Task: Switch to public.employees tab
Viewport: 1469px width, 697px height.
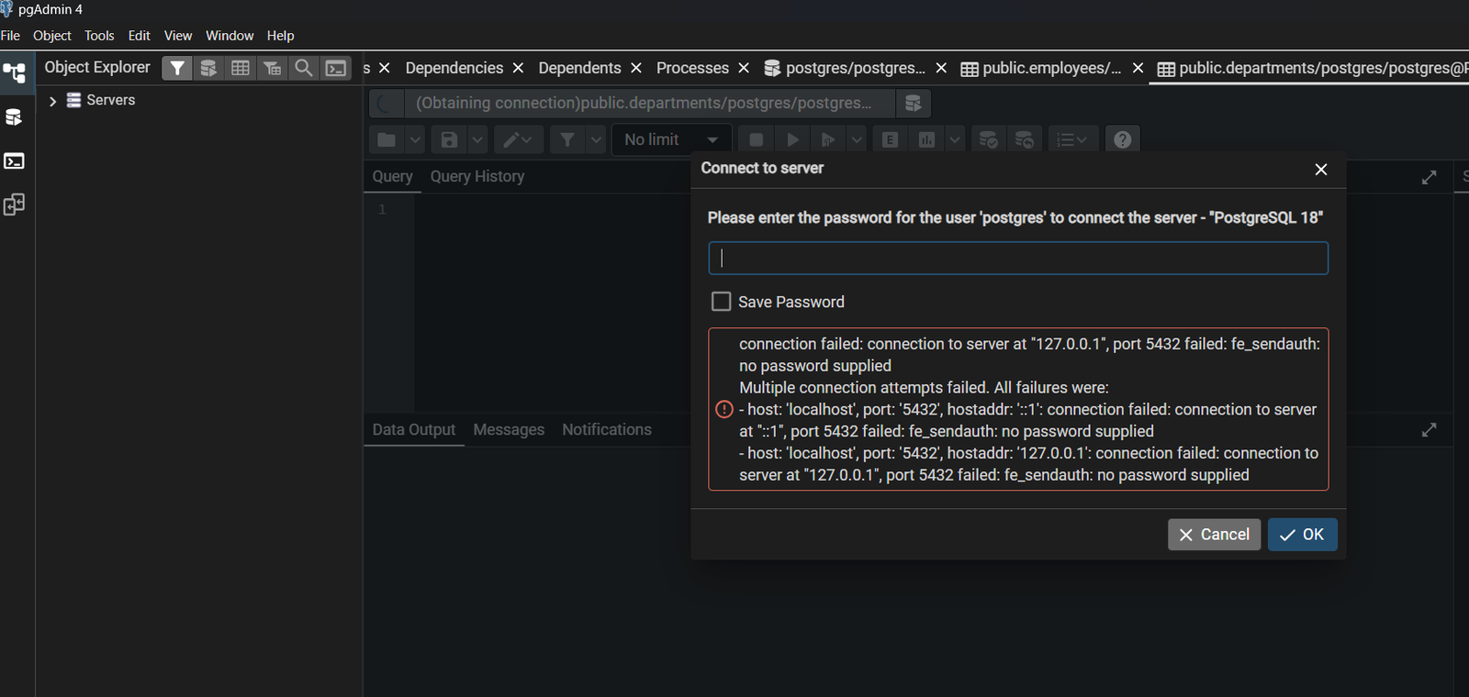Action: pyautogui.click(x=1041, y=68)
